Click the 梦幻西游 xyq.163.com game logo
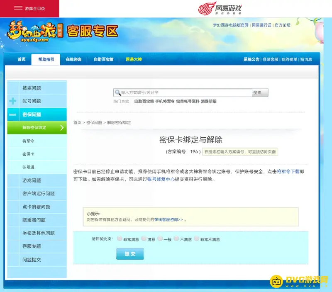 coord(35,32)
